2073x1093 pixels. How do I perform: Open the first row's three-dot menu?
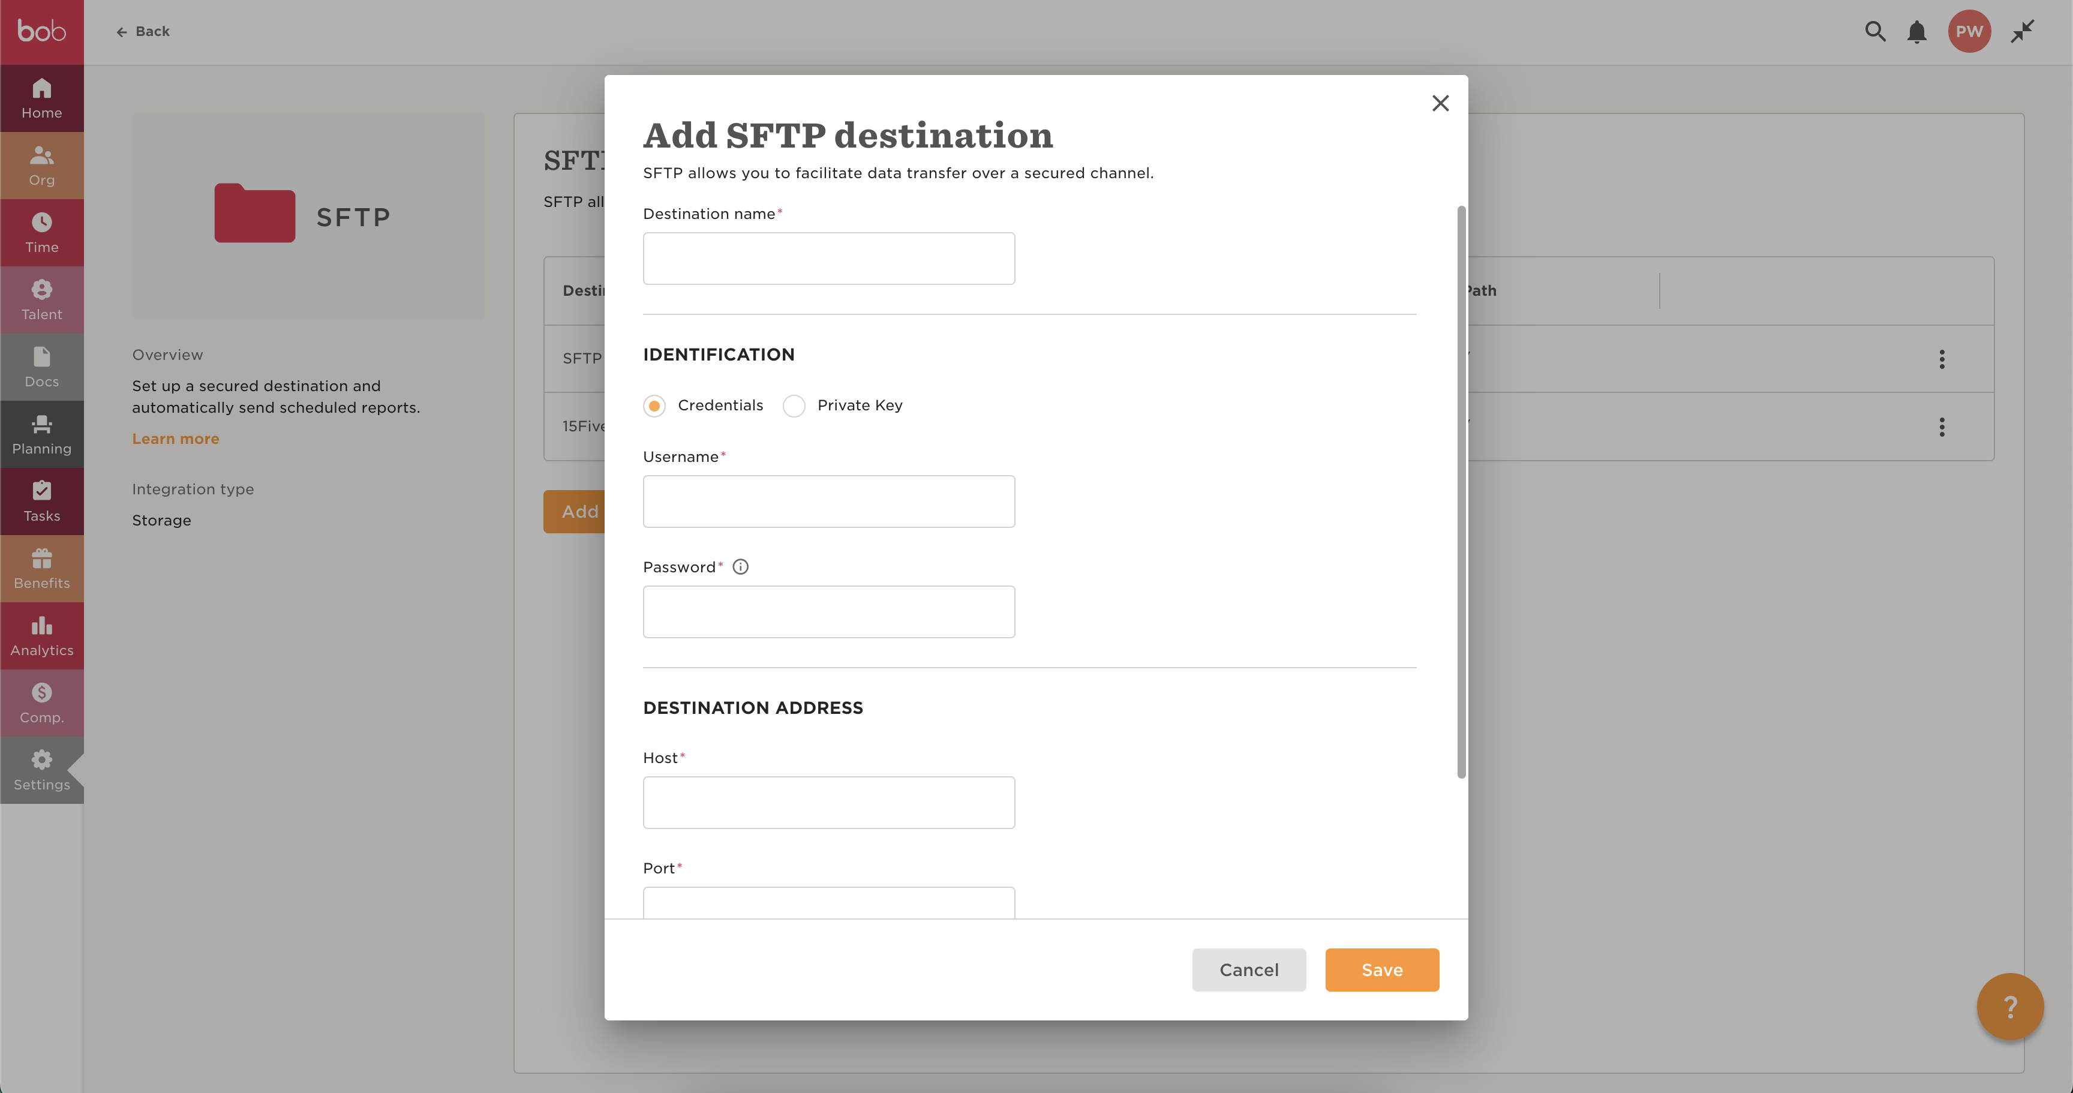tap(1942, 359)
